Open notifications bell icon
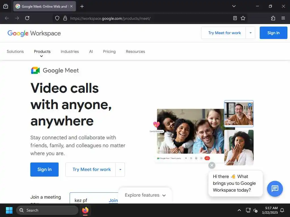290x217 pixels. point(282,210)
